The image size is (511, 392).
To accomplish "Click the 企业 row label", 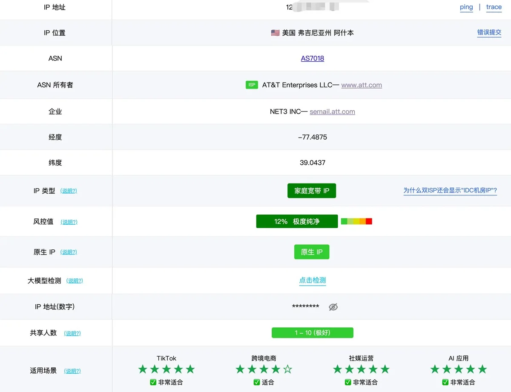I will click(55, 112).
